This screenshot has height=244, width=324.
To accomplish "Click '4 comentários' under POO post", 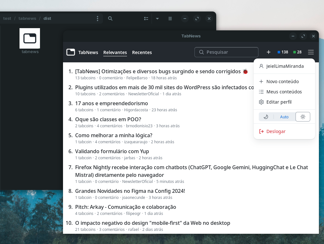I will point(109,126).
